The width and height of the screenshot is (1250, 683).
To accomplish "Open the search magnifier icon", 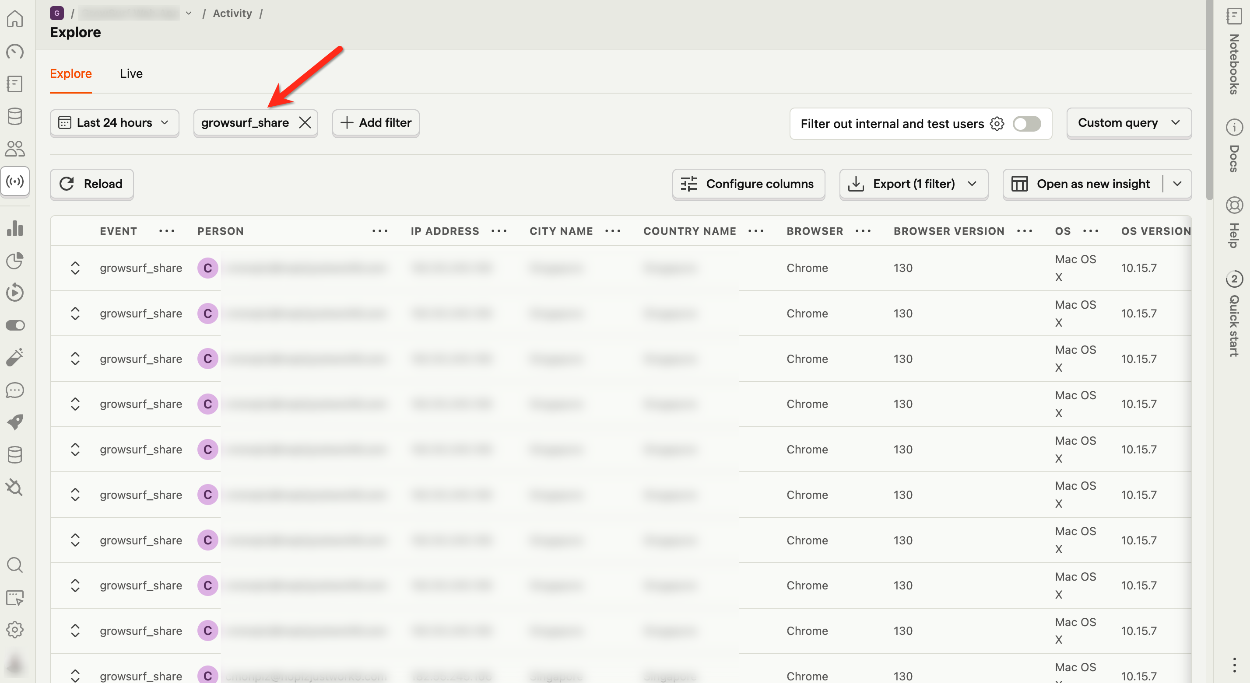I will (14, 565).
